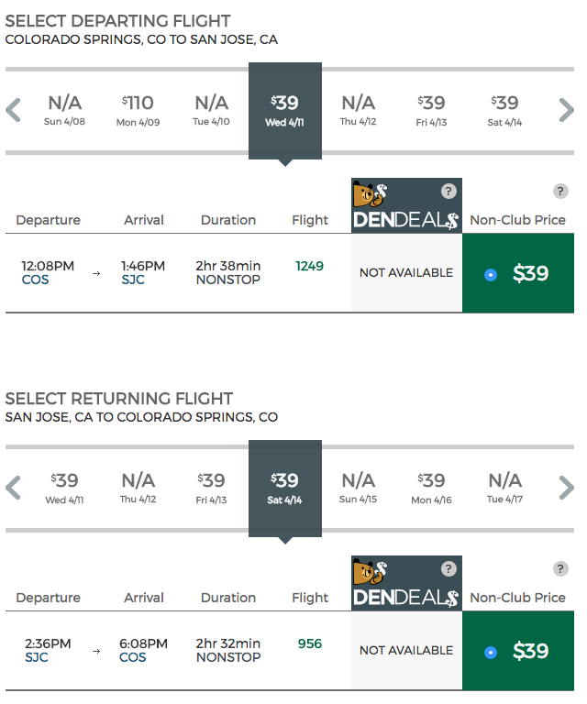Click help icon above returning Non-Club Price

(x=560, y=569)
